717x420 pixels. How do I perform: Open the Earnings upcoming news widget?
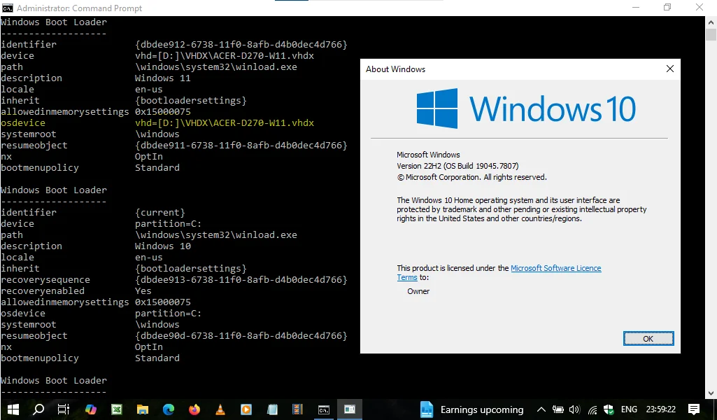pos(471,409)
